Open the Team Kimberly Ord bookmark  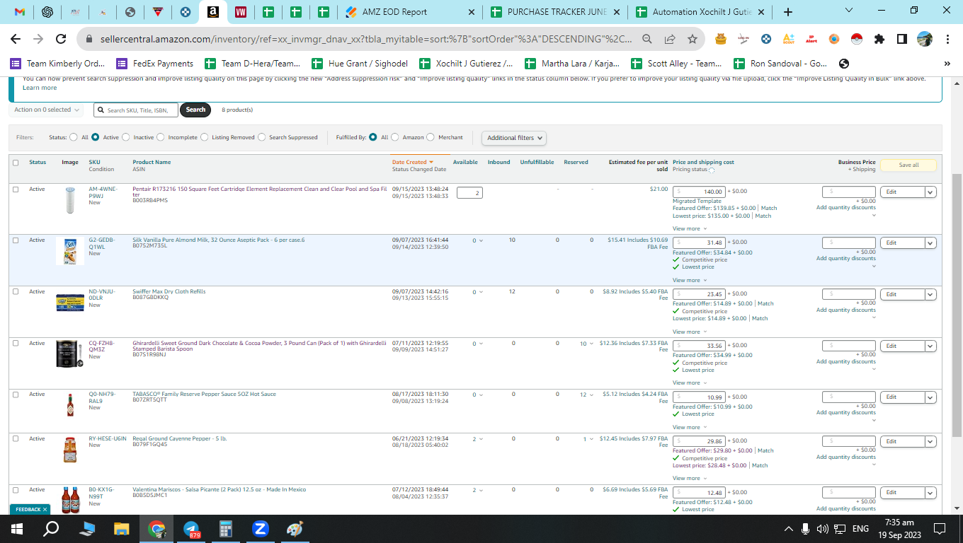pos(56,64)
